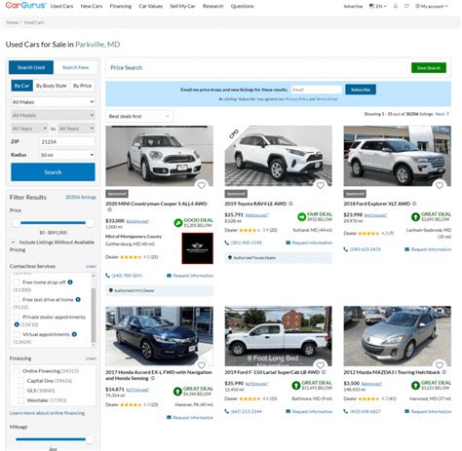Open the starting year dropdown
Screen dimensions: 462x451
pyautogui.click(x=29, y=129)
